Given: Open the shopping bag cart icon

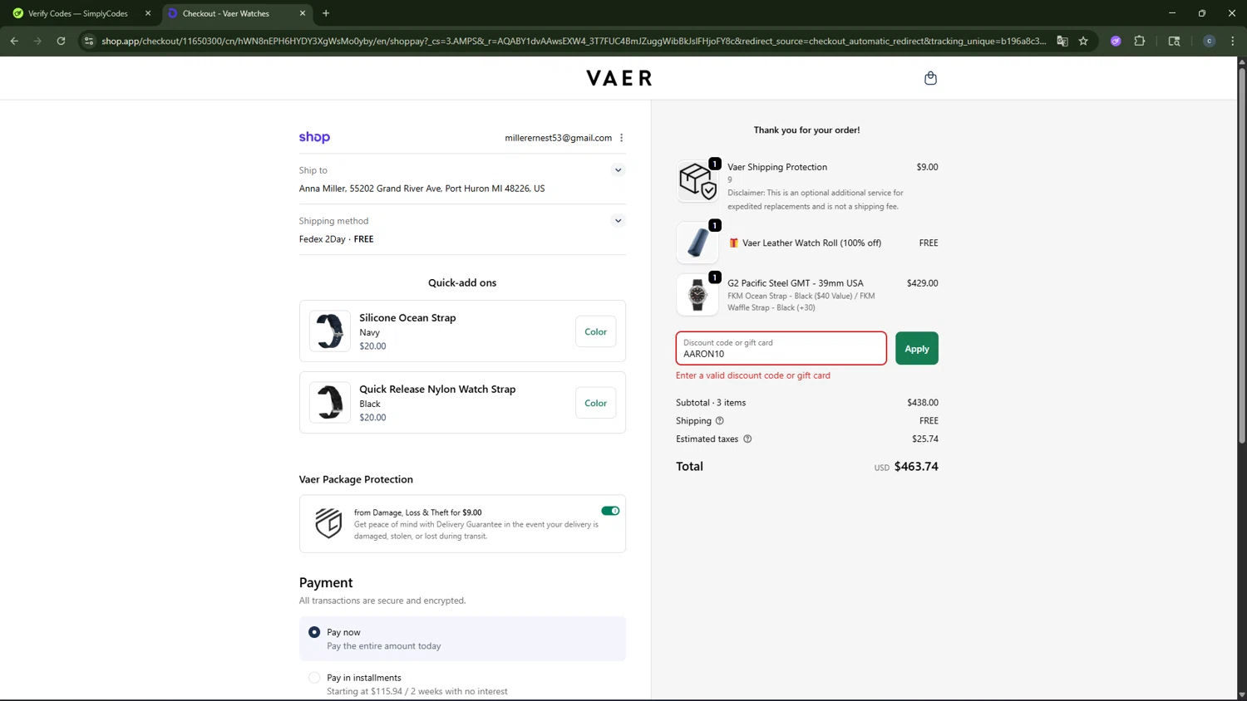Looking at the screenshot, I should [930, 78].
